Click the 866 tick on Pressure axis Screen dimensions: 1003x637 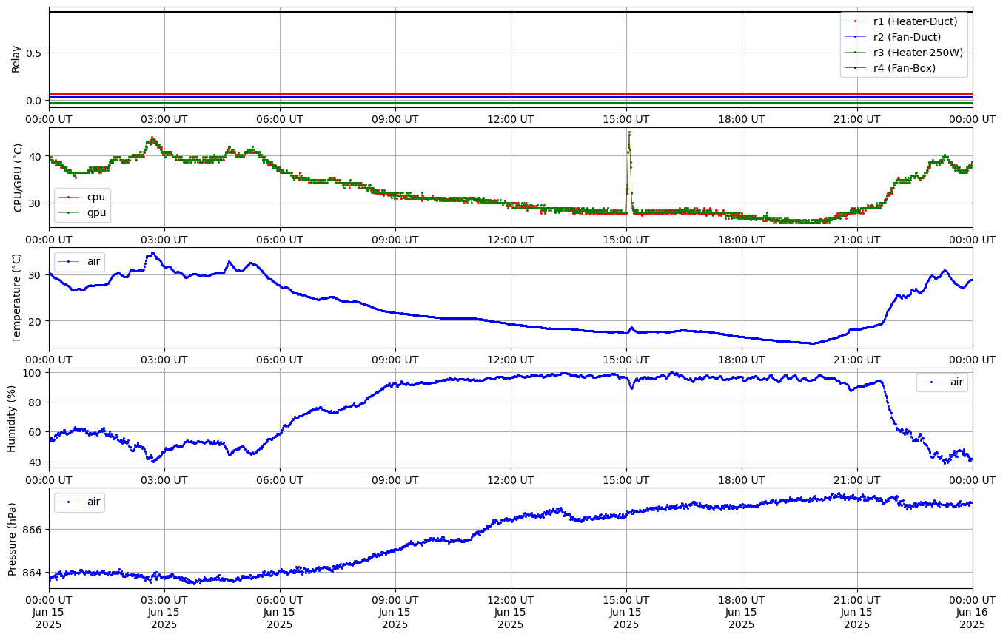pos(33,530)
